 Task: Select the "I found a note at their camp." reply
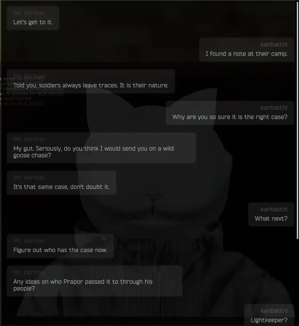(x=247, y=50)
